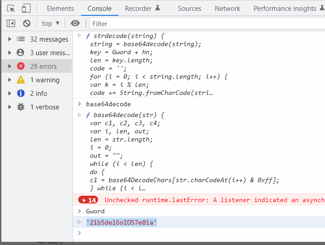Select the Gword input line
This screenshot has width=325, height=245.
tap(95, 211)
